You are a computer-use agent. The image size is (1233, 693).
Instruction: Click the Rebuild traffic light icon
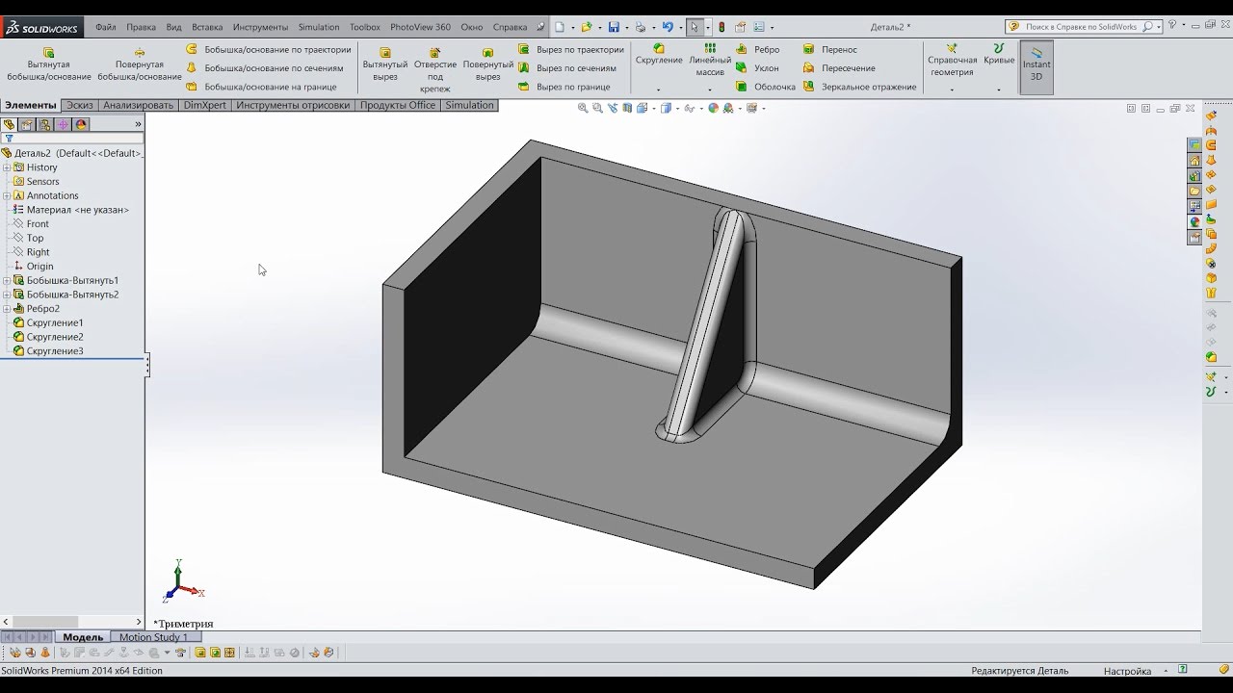722,27
